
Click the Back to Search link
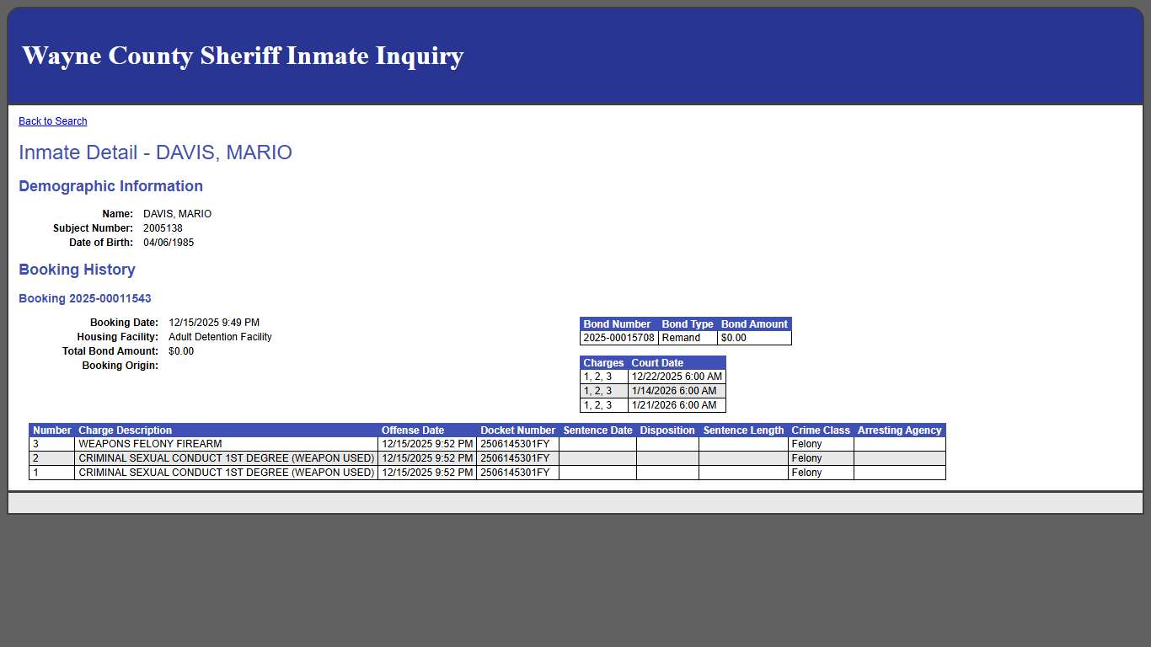[52, 121]
